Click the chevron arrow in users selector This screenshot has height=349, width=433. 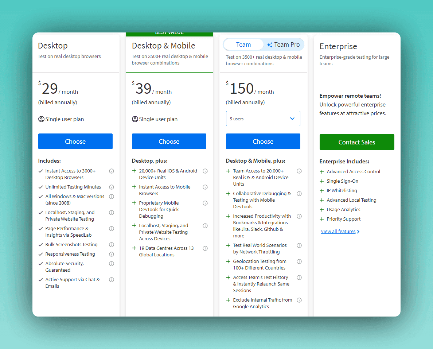pyautogui.click(x=292, y=119)
